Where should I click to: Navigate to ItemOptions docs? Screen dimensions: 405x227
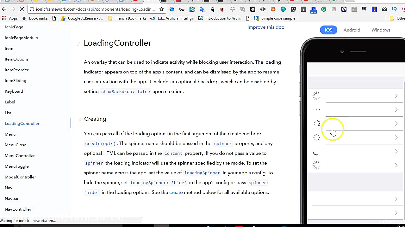(16, 59)
